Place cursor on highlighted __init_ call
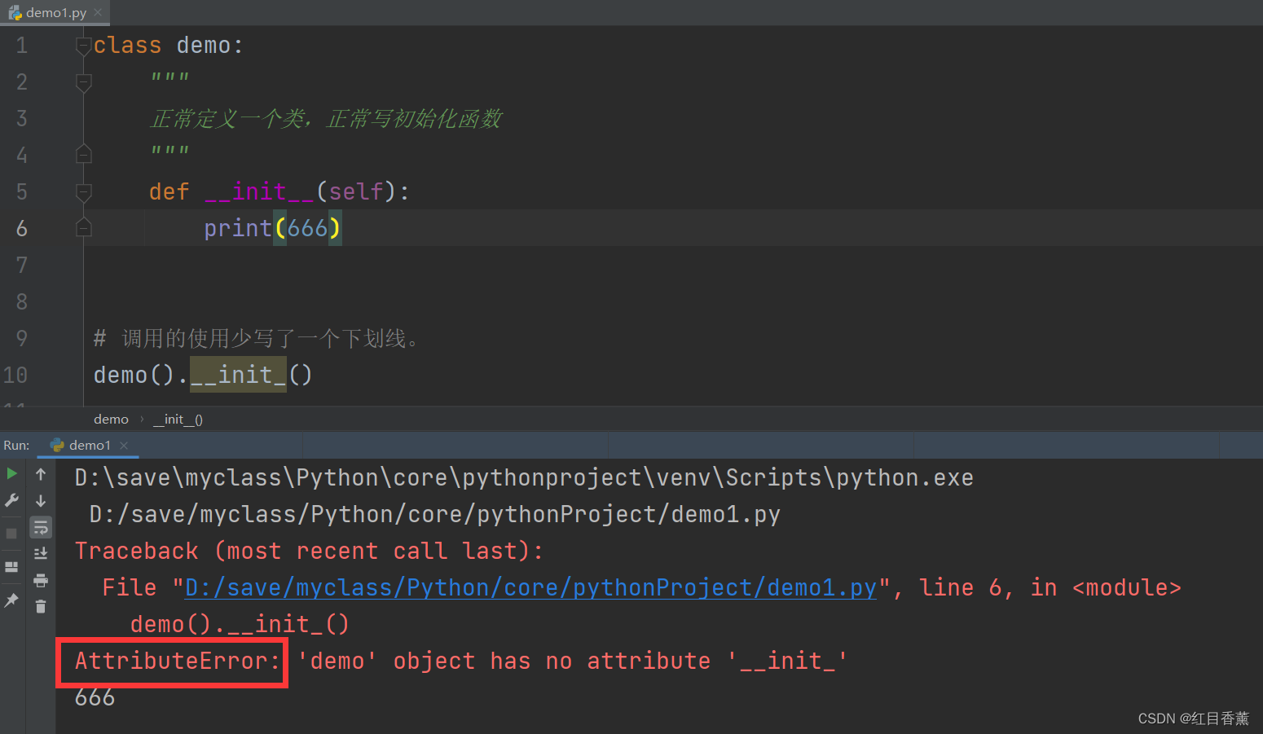Viewport: 1263px width, 734px height. pyautogui.click(x=238, y=375)
